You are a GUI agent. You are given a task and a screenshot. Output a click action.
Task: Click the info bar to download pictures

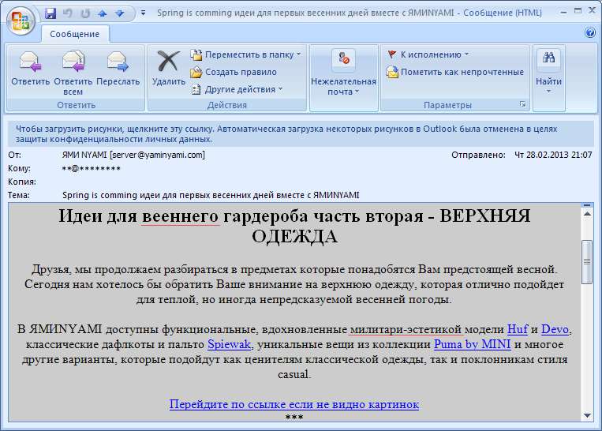[301, 134]
